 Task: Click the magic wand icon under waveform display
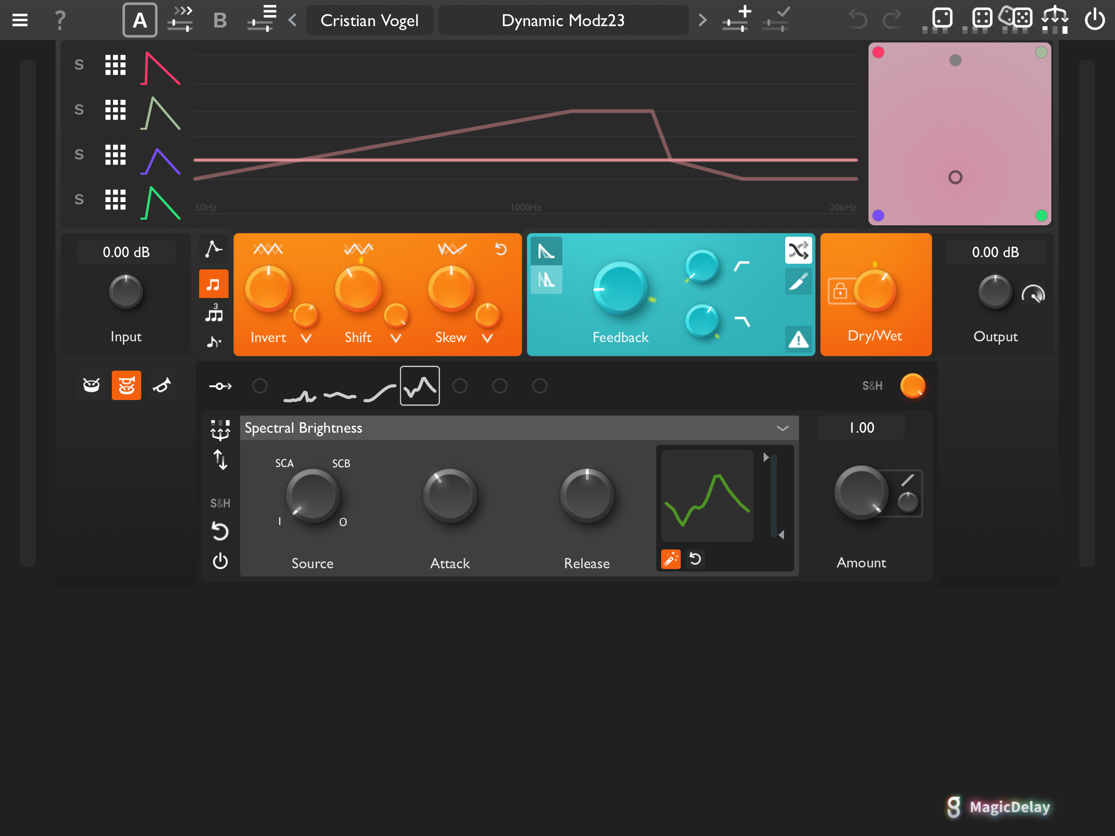pyautogui.click(x=671, y=559)
